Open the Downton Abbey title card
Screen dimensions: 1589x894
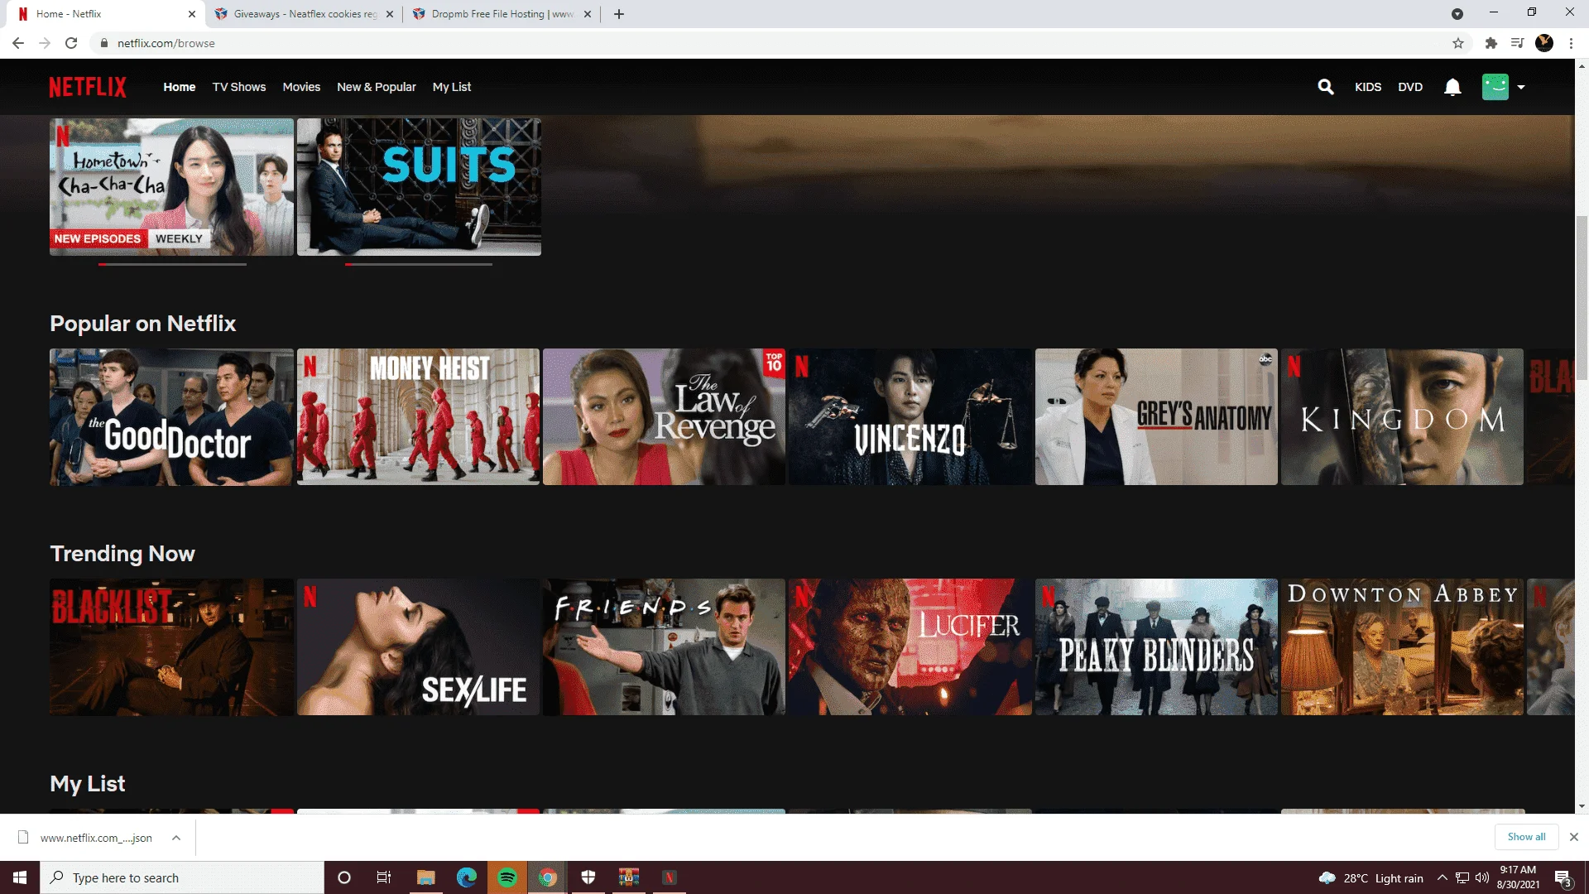[1402, 647]
